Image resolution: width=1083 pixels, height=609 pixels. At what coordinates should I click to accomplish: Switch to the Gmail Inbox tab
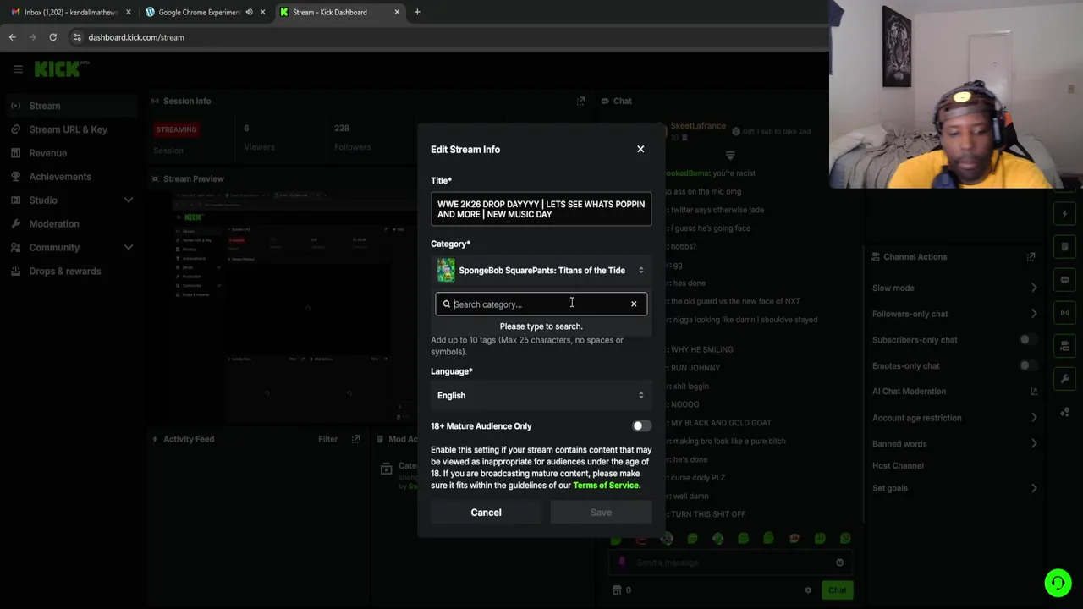(70, 12)
